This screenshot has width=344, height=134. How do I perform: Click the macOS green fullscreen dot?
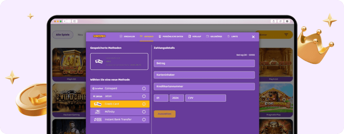pos(60,21)
